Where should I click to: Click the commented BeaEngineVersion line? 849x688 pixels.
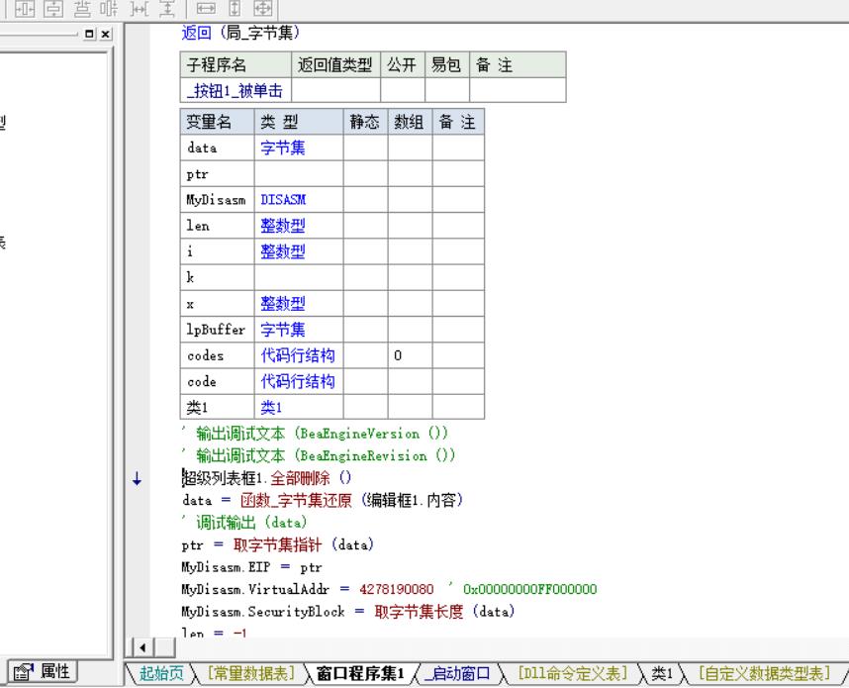315,434
